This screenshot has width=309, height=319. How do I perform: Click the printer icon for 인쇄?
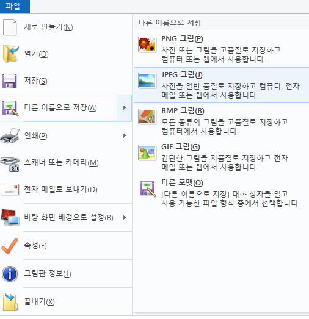[10, 135]
